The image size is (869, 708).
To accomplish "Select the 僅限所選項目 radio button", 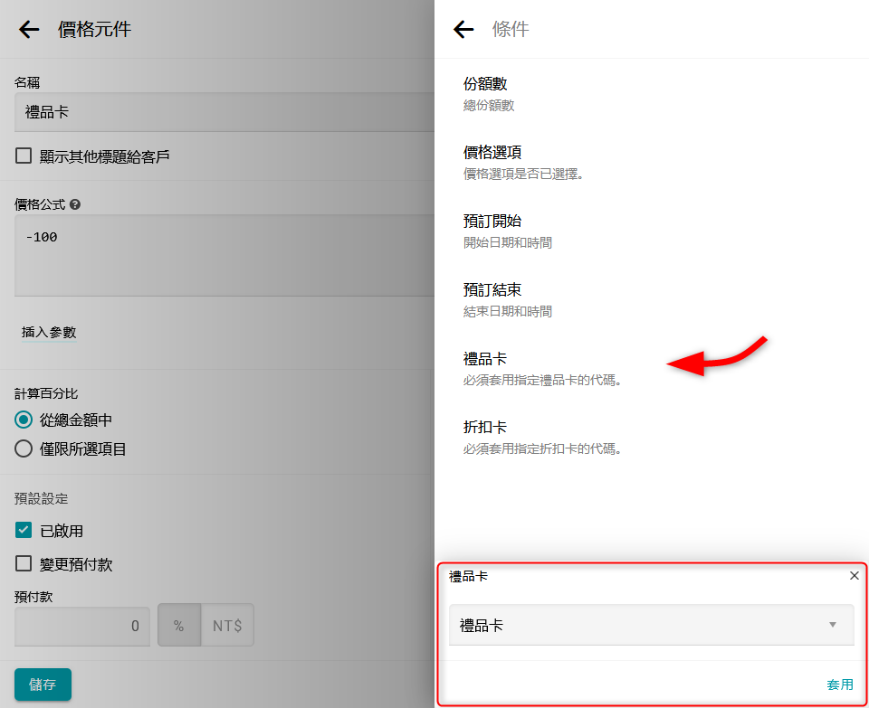I will 24,448.
